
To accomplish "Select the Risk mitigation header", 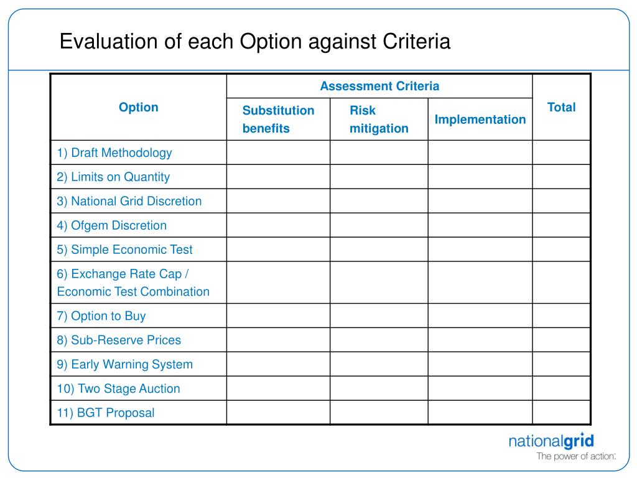I will [379, 119].
